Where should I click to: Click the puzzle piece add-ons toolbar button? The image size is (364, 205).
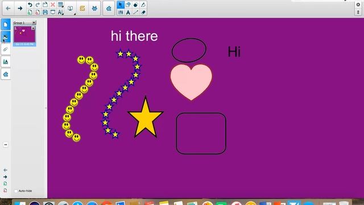point(109,9)
